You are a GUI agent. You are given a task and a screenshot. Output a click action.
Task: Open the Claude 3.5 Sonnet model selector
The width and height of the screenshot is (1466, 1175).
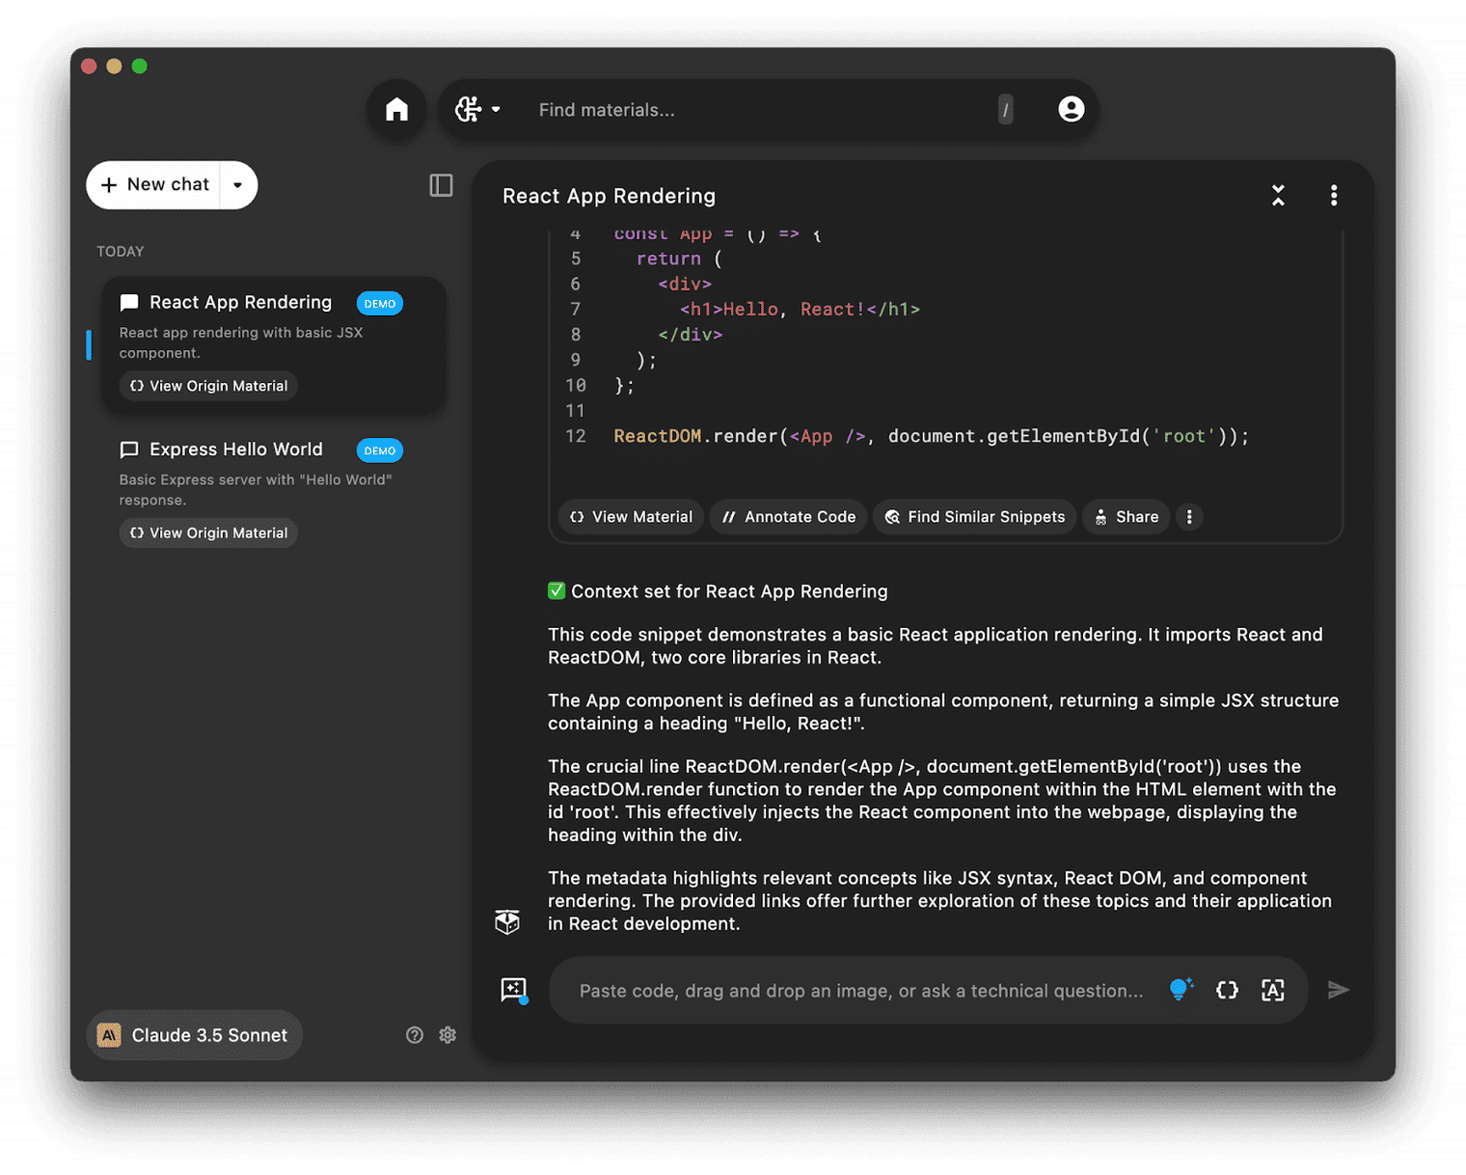[194, 1035]
